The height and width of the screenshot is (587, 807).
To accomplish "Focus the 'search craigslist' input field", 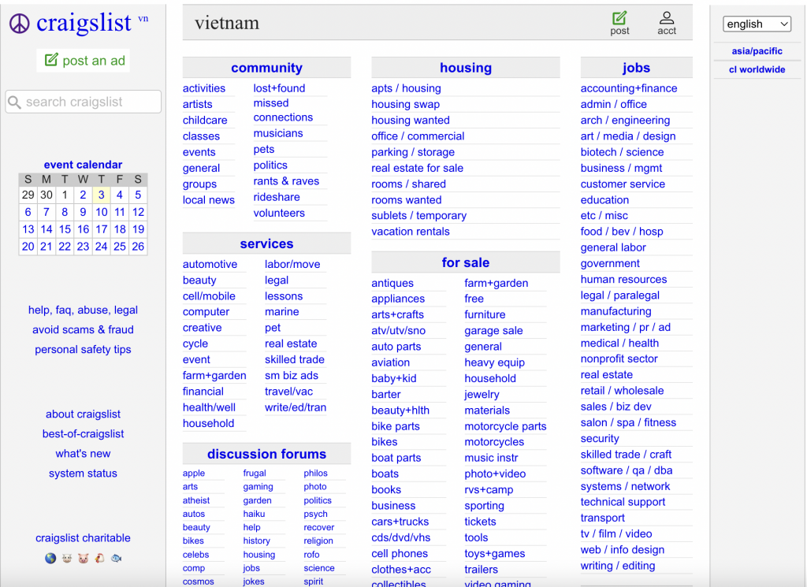I will (84, 102).
